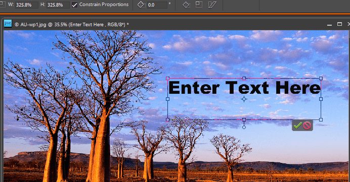Select the Scale transform mode icon
The width and height of the screenshot is (350, 182).
(x=199, y=5)
